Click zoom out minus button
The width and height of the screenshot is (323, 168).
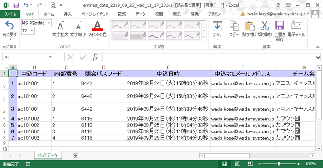(x=260, y=164)
